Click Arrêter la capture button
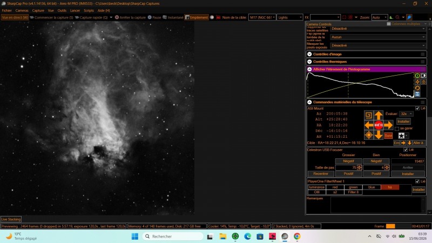 click(130, 17)
